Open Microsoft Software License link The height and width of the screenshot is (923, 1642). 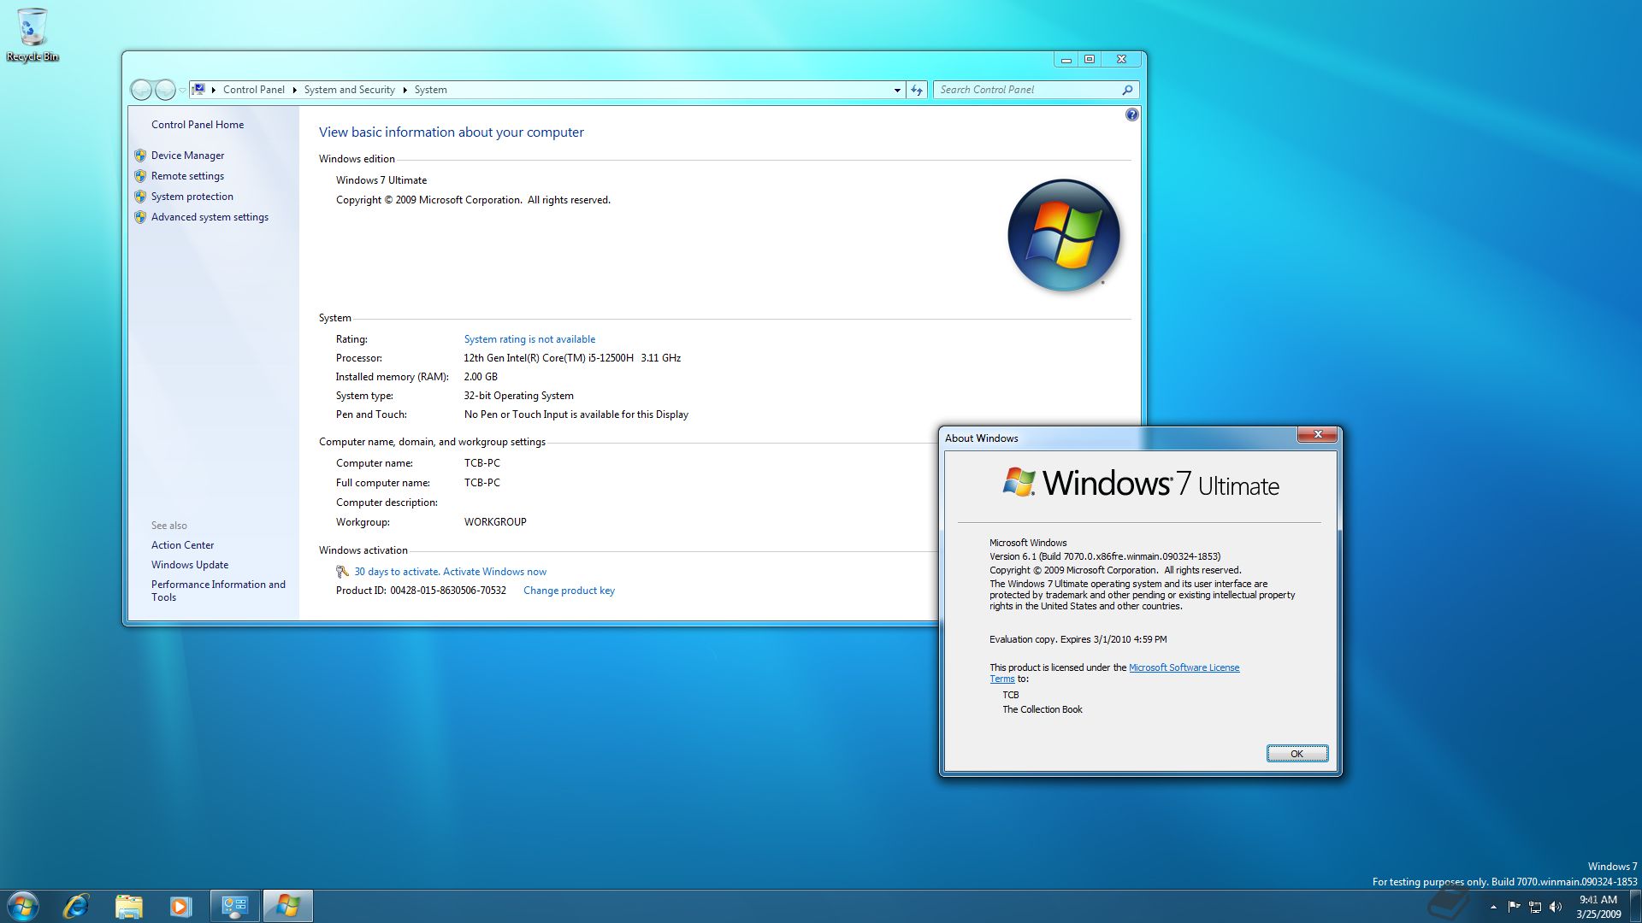[1184, 667]
